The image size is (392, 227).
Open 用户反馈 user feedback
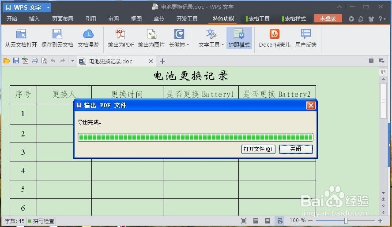click(306, 38)
